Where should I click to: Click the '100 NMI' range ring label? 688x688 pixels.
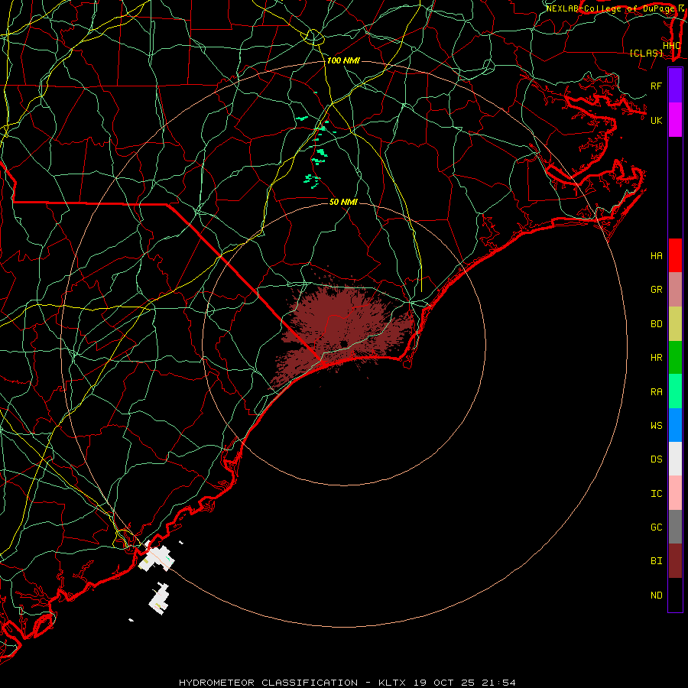(343, 60)
